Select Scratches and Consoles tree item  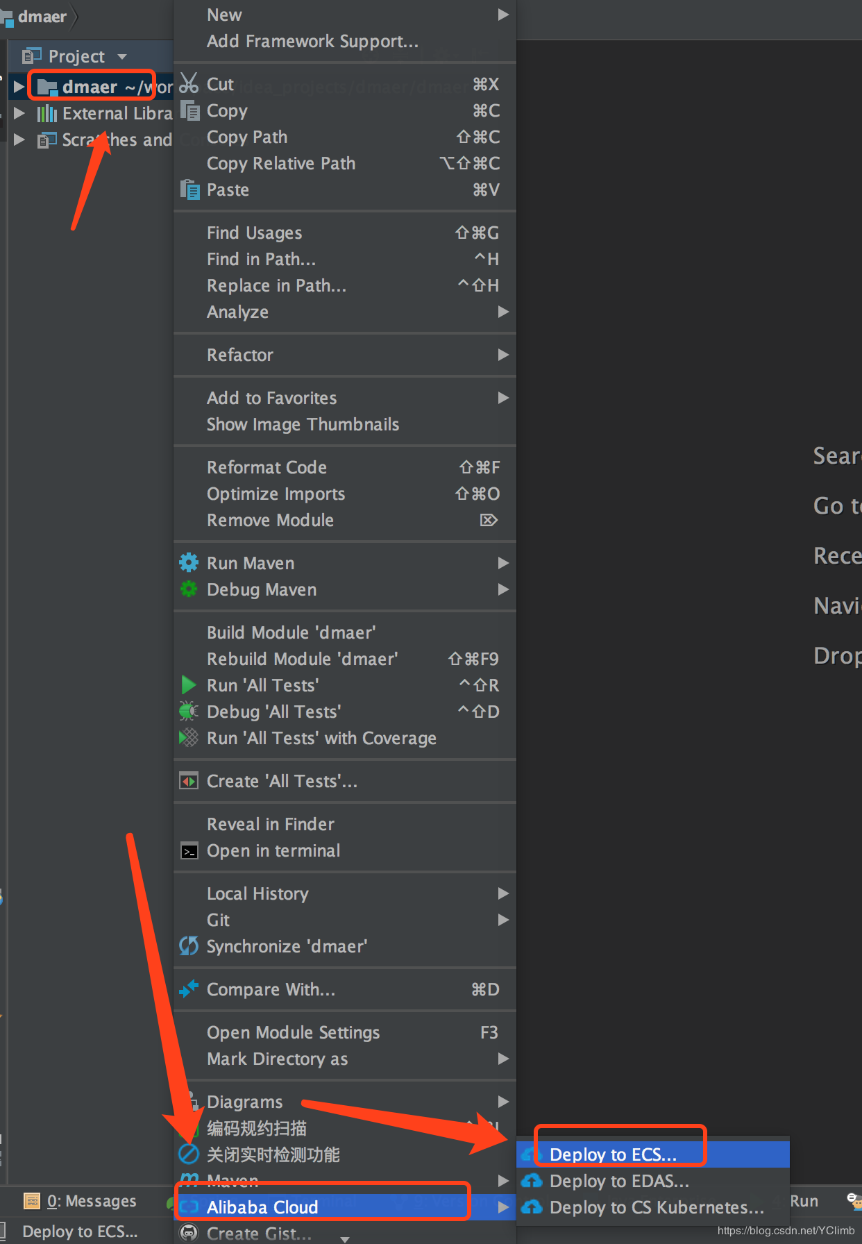coord(116,140)
